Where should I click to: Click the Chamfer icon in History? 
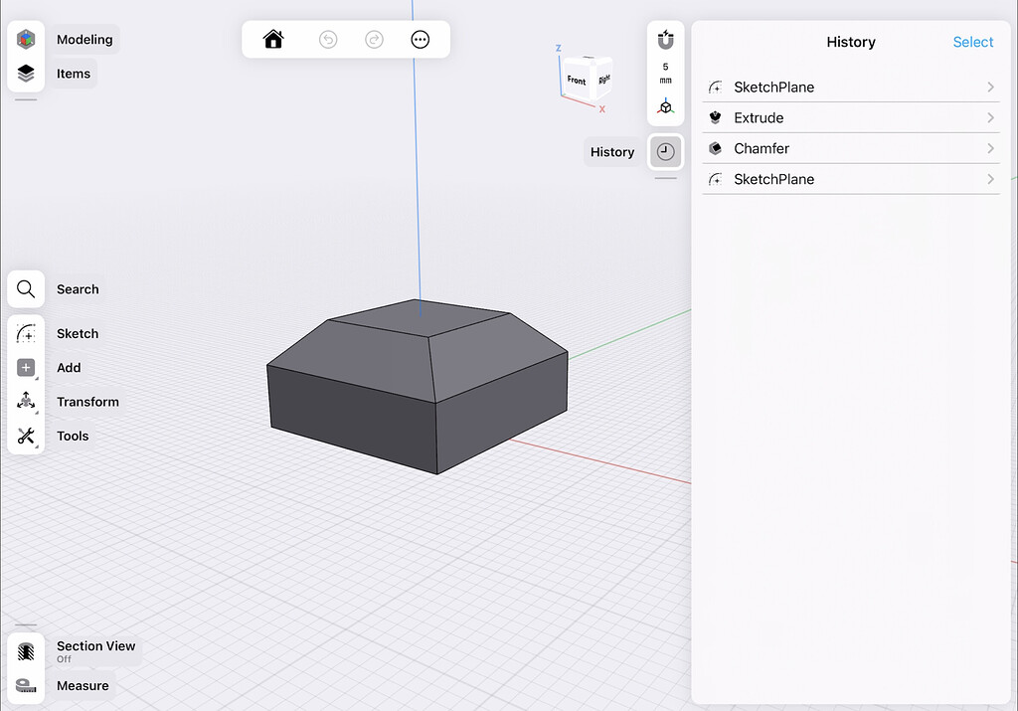pyautogui.click(x=716, y=148)
